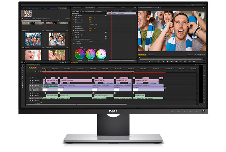
Task: Expand the Opacity effect properties
Action: click(72, 33)
